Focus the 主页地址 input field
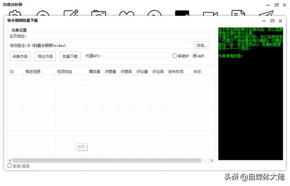290x186 pixels. point(119,36)
